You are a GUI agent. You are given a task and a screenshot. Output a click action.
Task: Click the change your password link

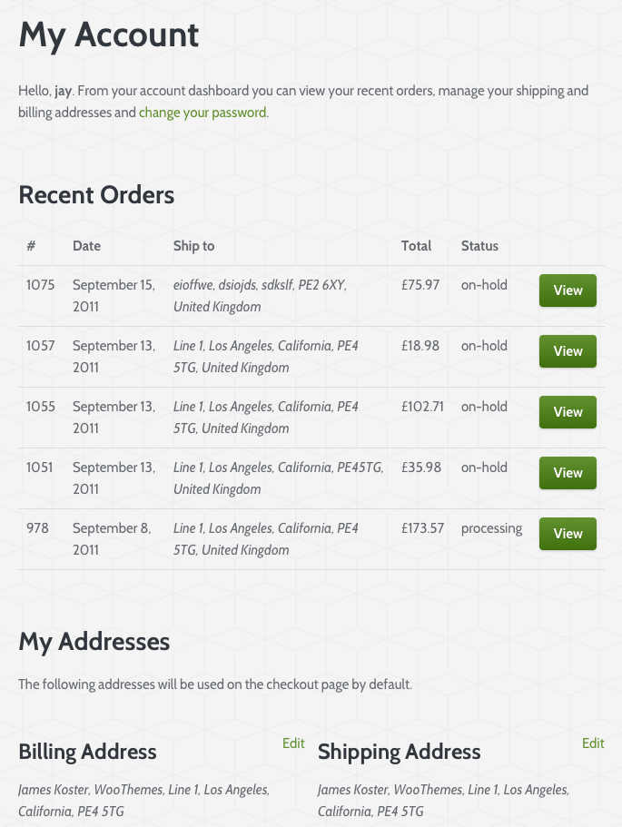click(x=202, y=113)
